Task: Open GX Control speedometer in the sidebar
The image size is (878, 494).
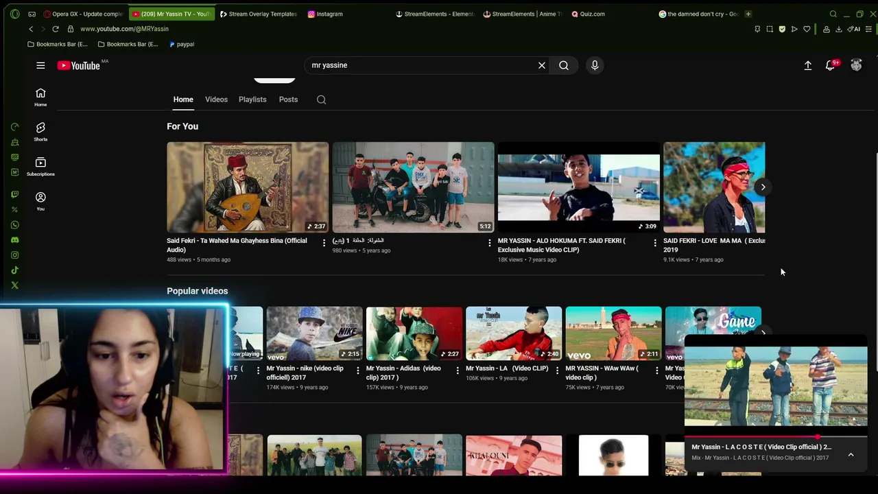Action: pyautogui.click(x=14, y=127)
